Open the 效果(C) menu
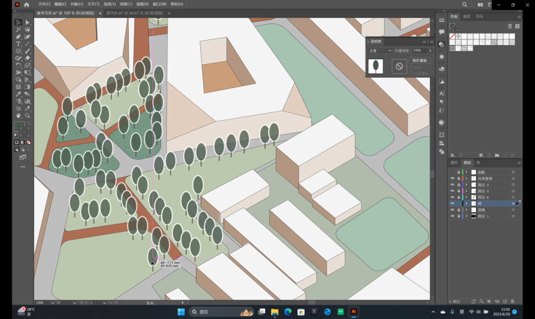535x319 pixels. pyautogui.click(x=126, y=4)
